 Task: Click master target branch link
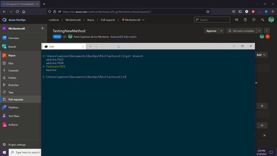[133, 37]
